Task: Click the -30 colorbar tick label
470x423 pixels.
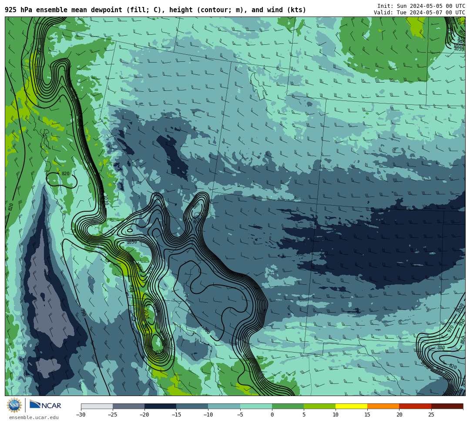Action: coord(81,415)
